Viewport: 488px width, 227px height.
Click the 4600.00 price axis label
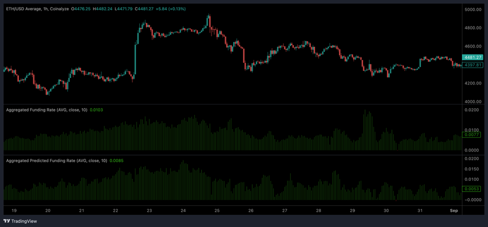pyautogui.click(x=473, y=47)
